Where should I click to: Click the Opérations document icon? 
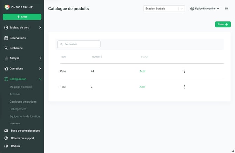pyautogui.click(x=6, y=69)
